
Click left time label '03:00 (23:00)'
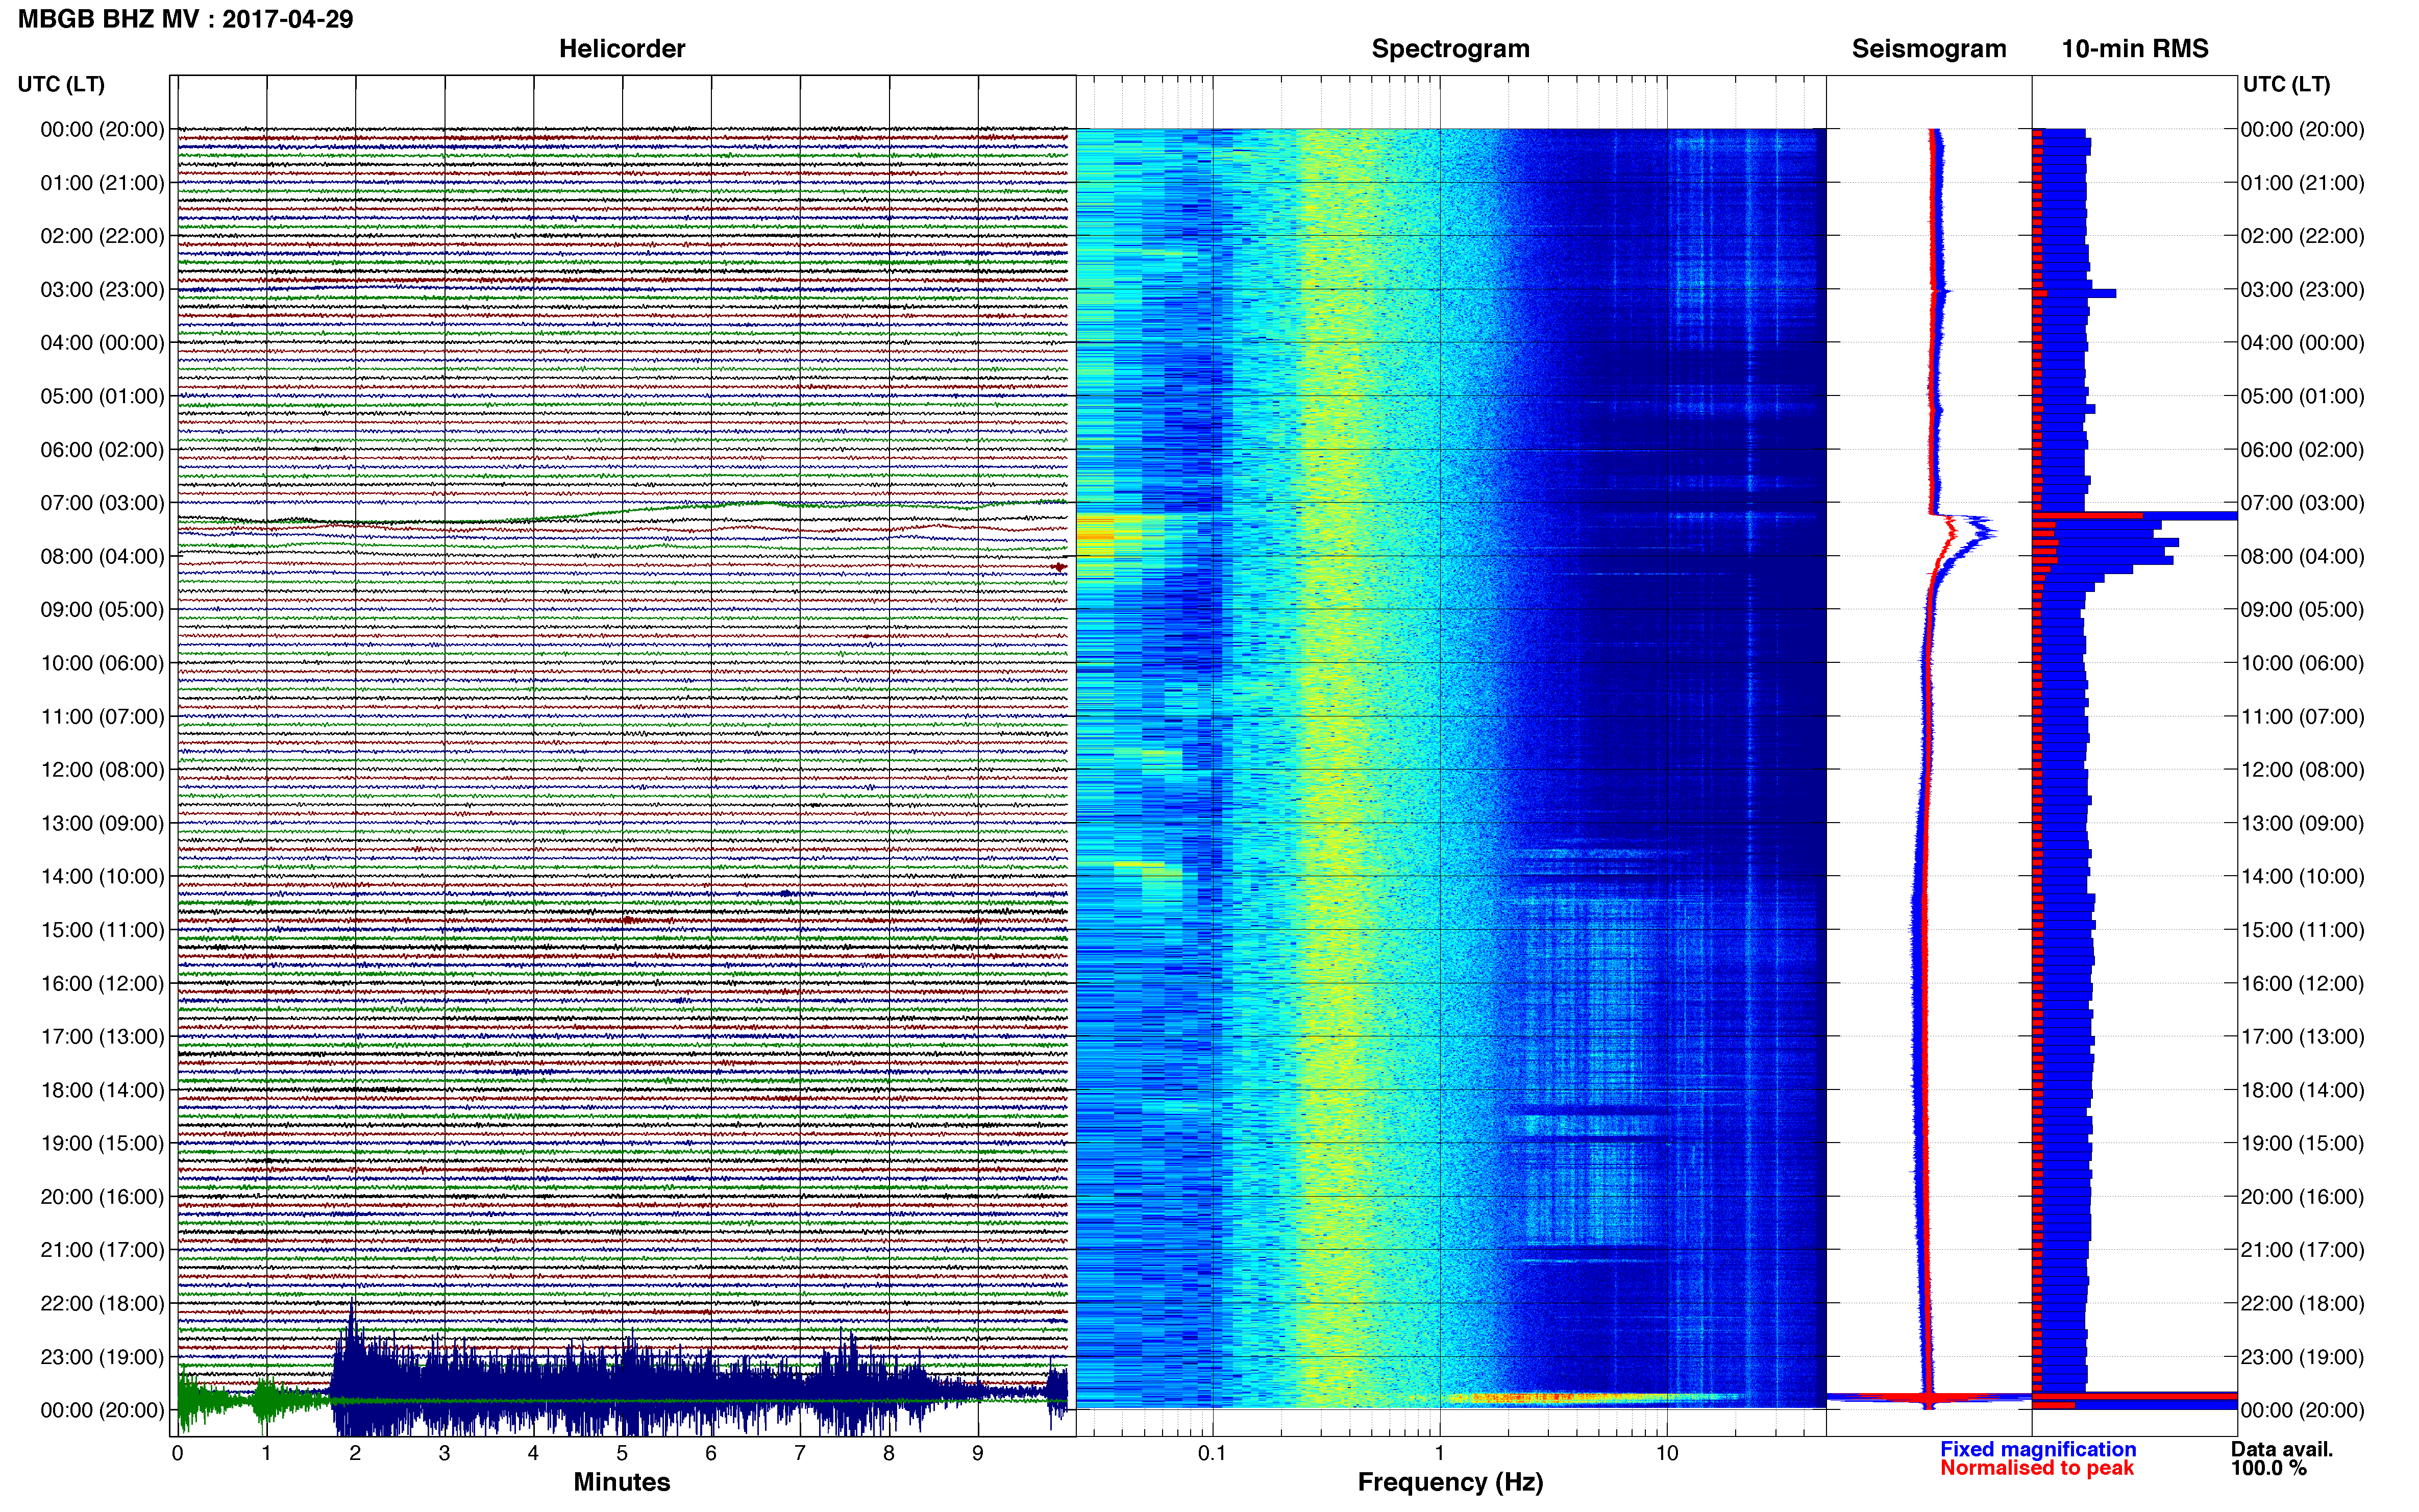pos(102,289)
